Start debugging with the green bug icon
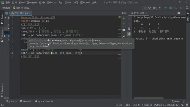The height and width of the screenshot is (107, 190). (170, 8)
